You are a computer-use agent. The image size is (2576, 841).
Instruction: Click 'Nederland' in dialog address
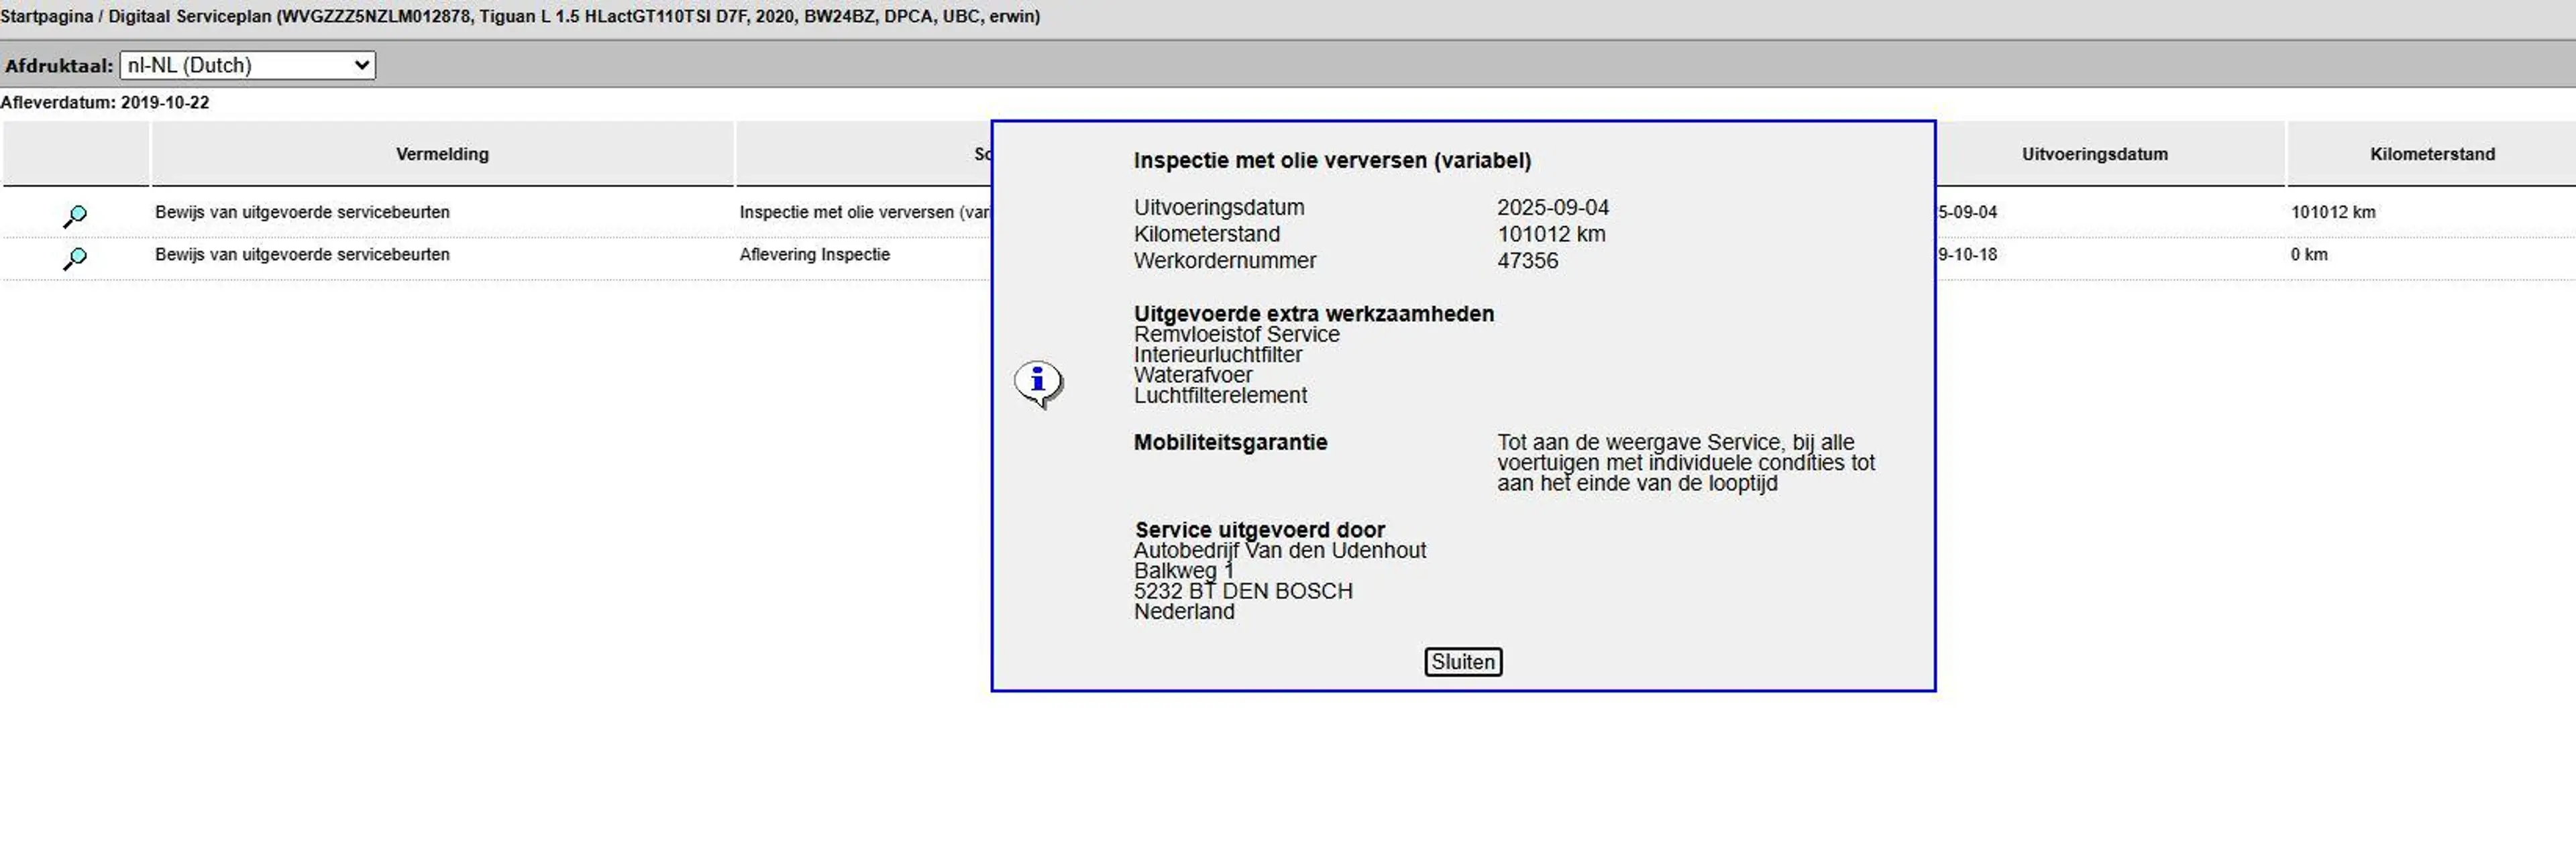tap(1183, 611)
